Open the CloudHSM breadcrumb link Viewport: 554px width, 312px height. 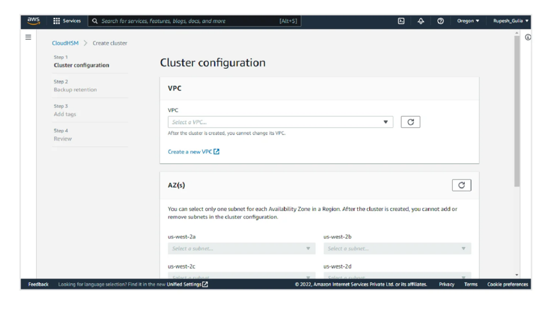[x=64, y=43]
